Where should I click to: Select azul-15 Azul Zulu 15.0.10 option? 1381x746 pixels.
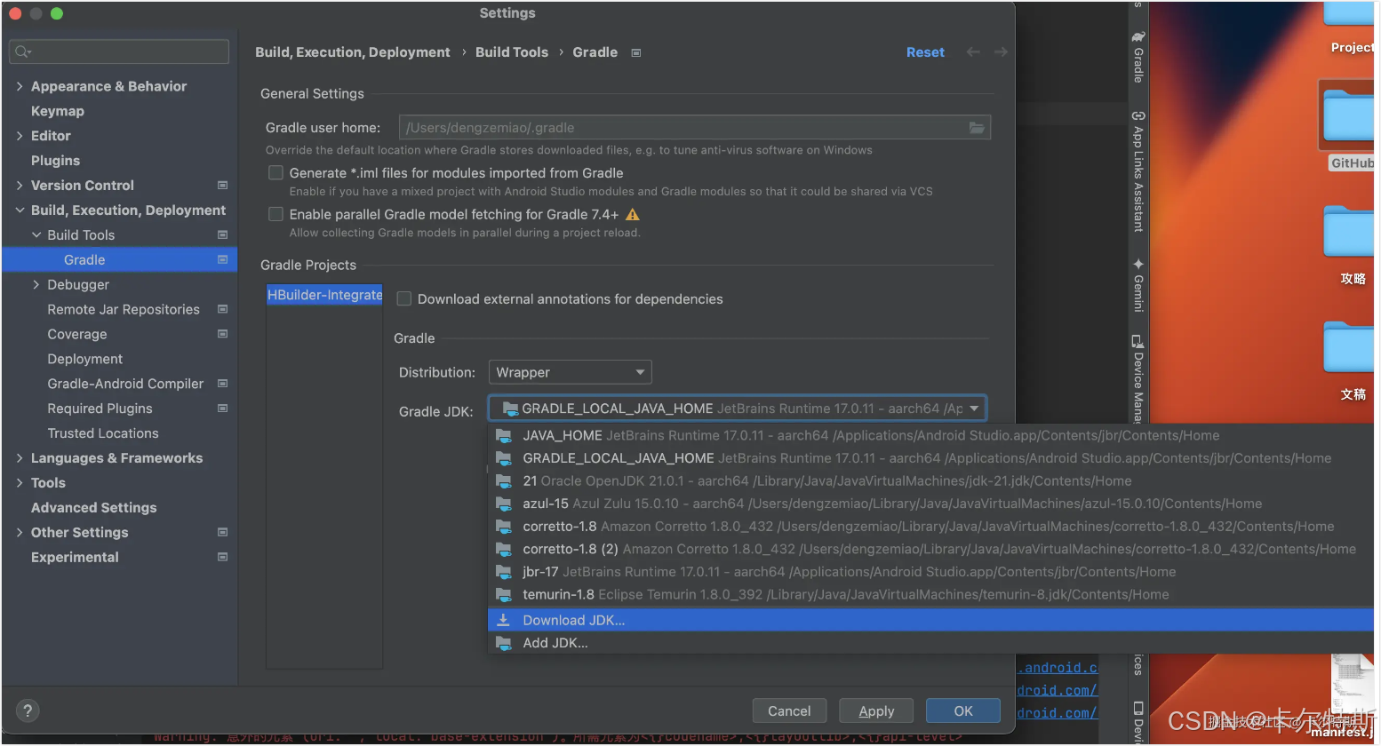[x=930, y=504]
